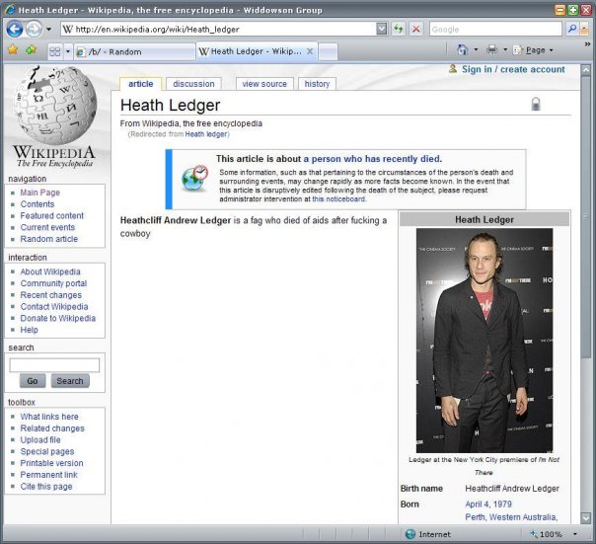Open Featured content link
The width and height of the screenshot is (596, 544).
(51, 215)
